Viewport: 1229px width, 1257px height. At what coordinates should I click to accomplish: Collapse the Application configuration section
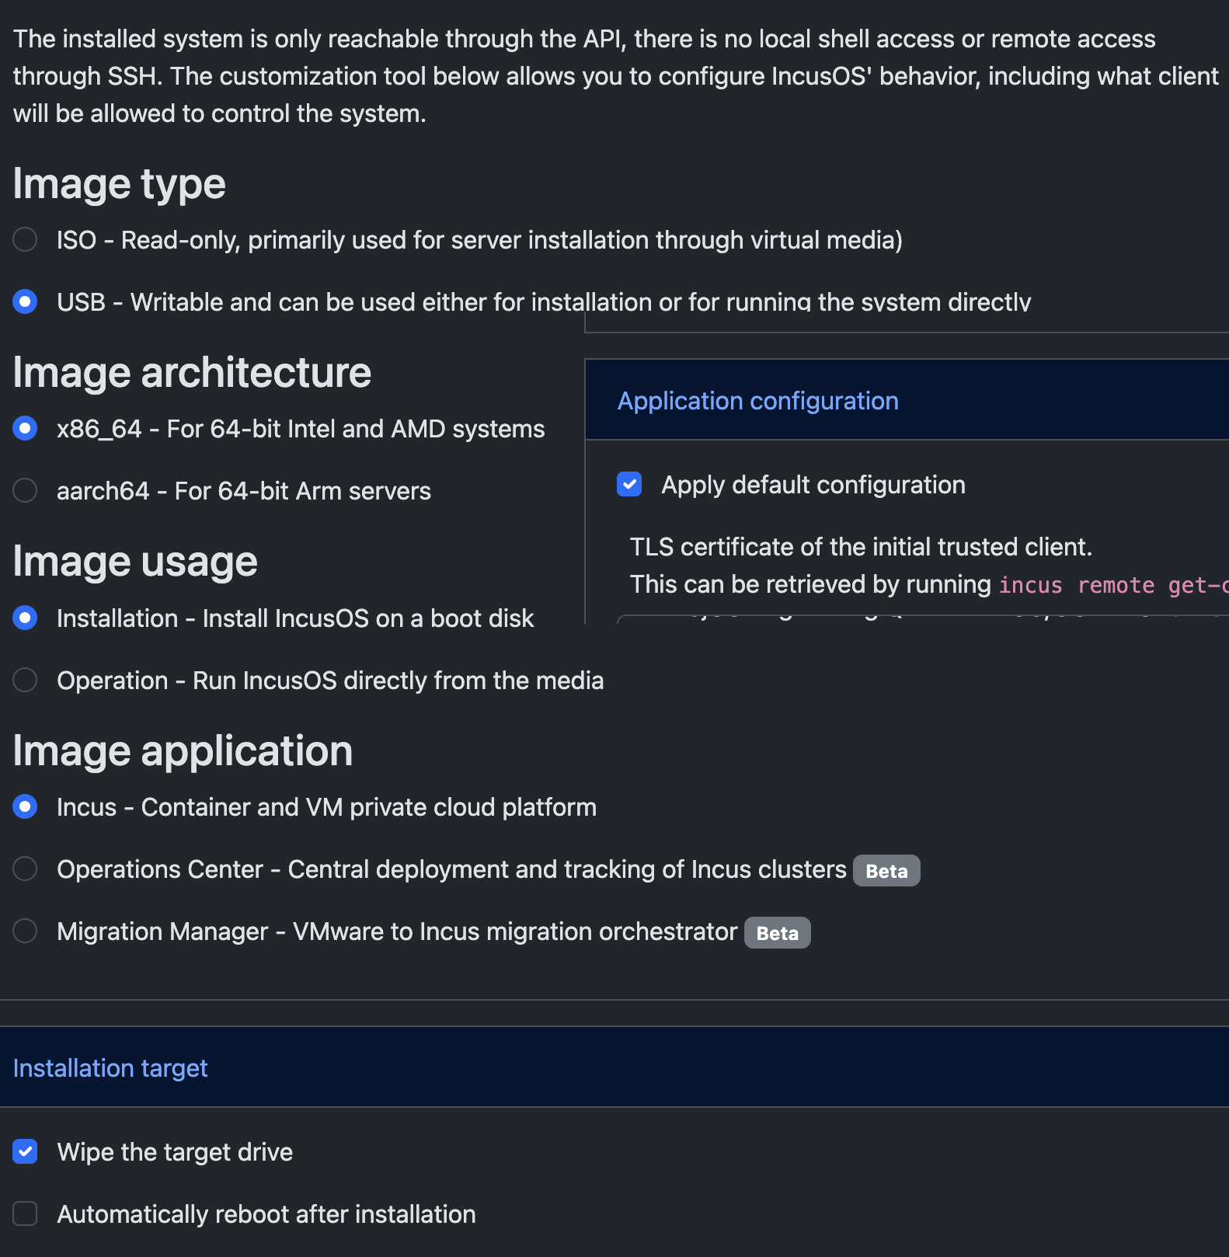pos(757,401)
